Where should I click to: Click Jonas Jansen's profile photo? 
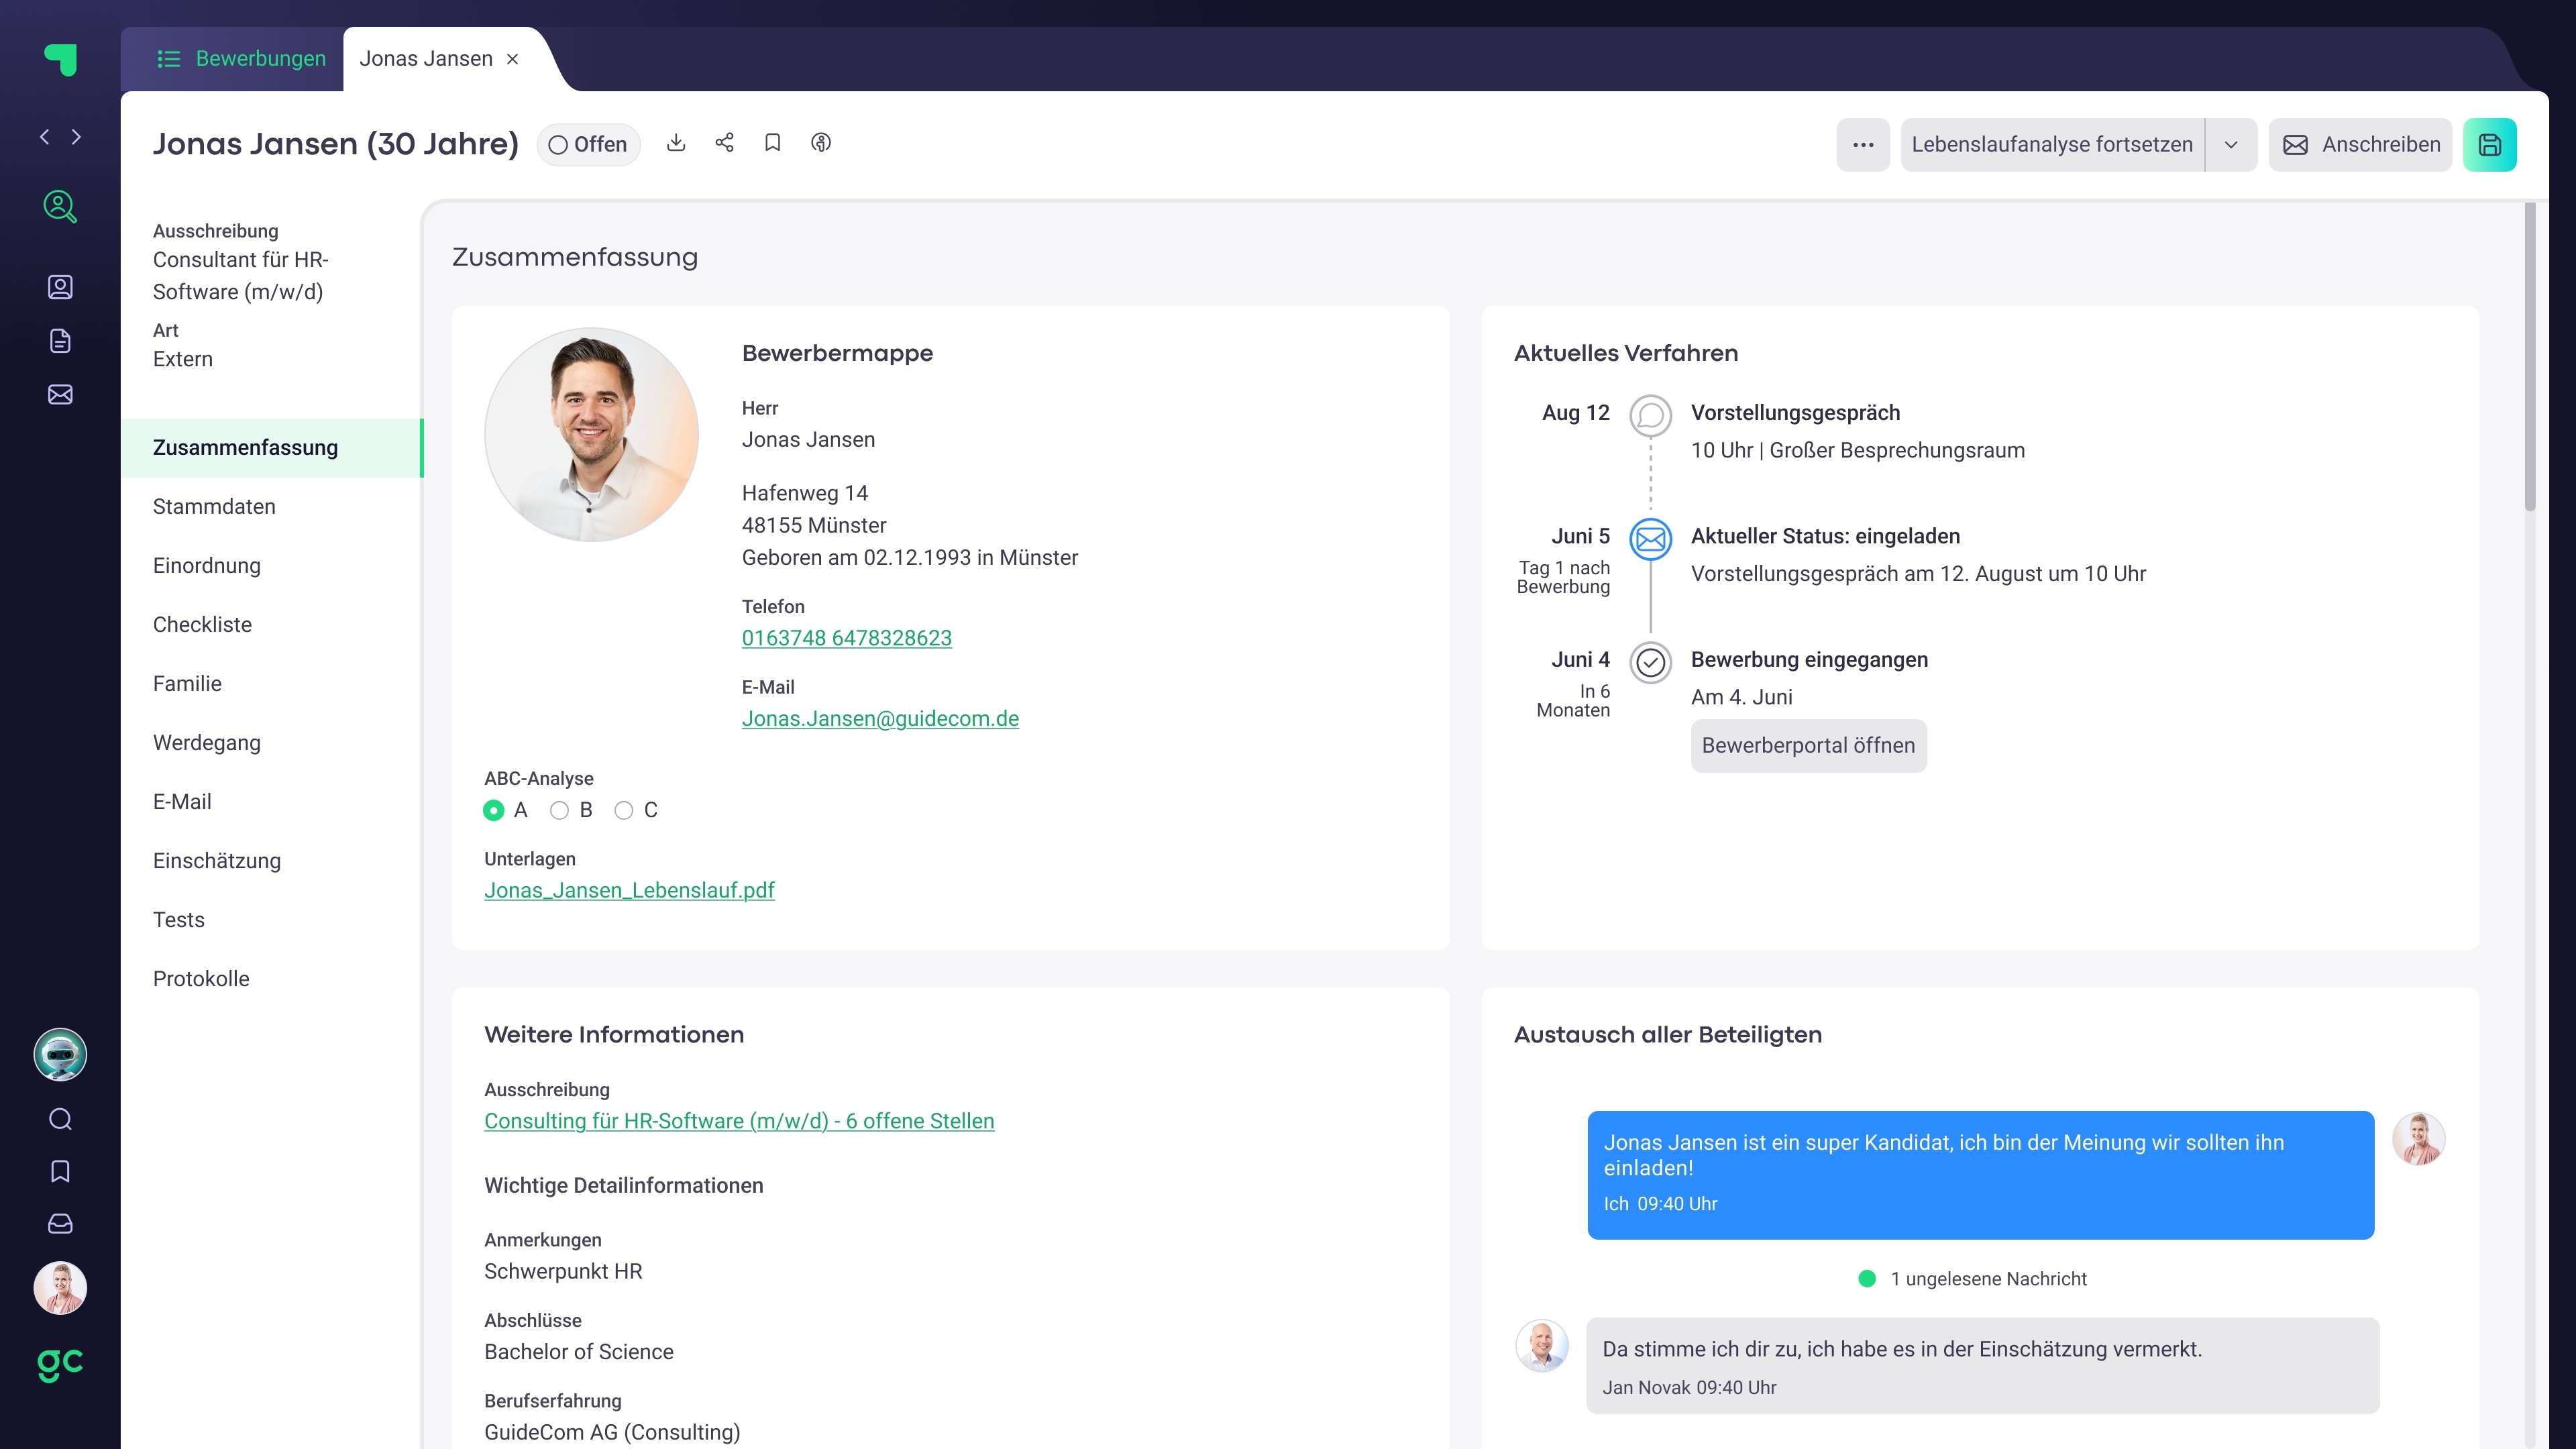click(x=591, y=435)
